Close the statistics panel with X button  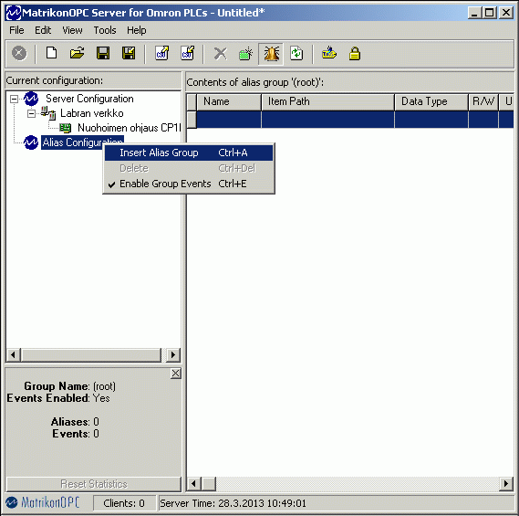pos(176,374)
